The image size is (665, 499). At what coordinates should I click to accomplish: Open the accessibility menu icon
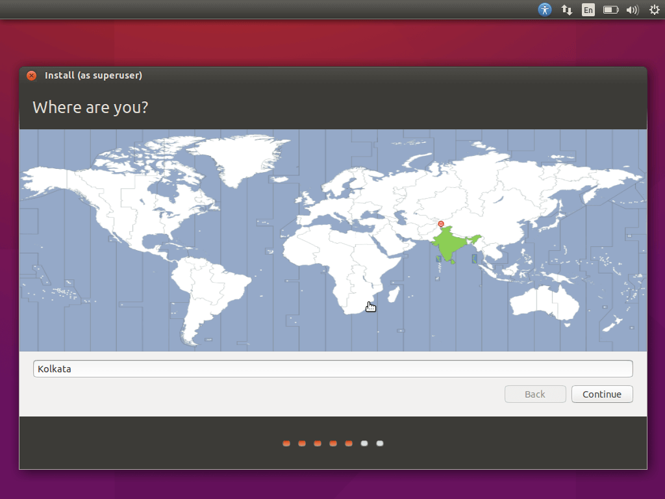click(545, 9)
